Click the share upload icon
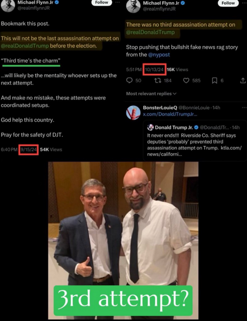Screen dimensions: 247x321 (243, 80)
